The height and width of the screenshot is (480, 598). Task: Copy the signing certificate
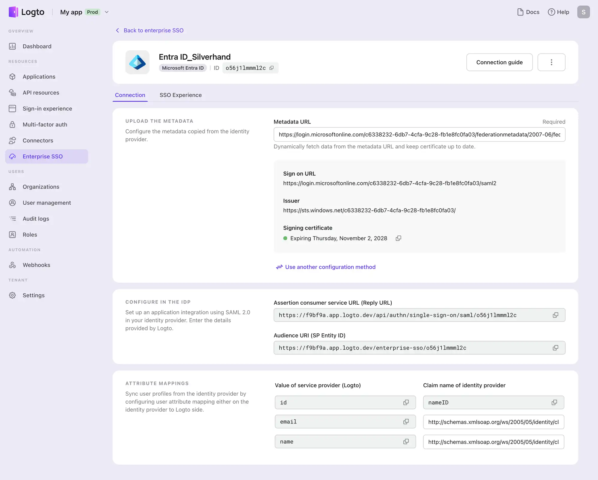pyautogui.click(x=398, y=238)
